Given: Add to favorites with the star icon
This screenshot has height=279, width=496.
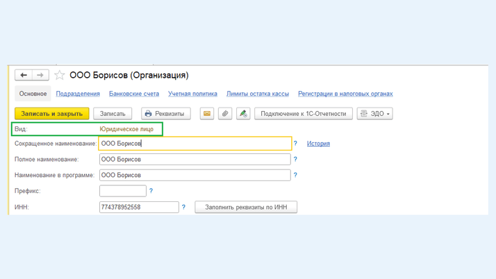Looking at the screenshot, I should (59, 75).
